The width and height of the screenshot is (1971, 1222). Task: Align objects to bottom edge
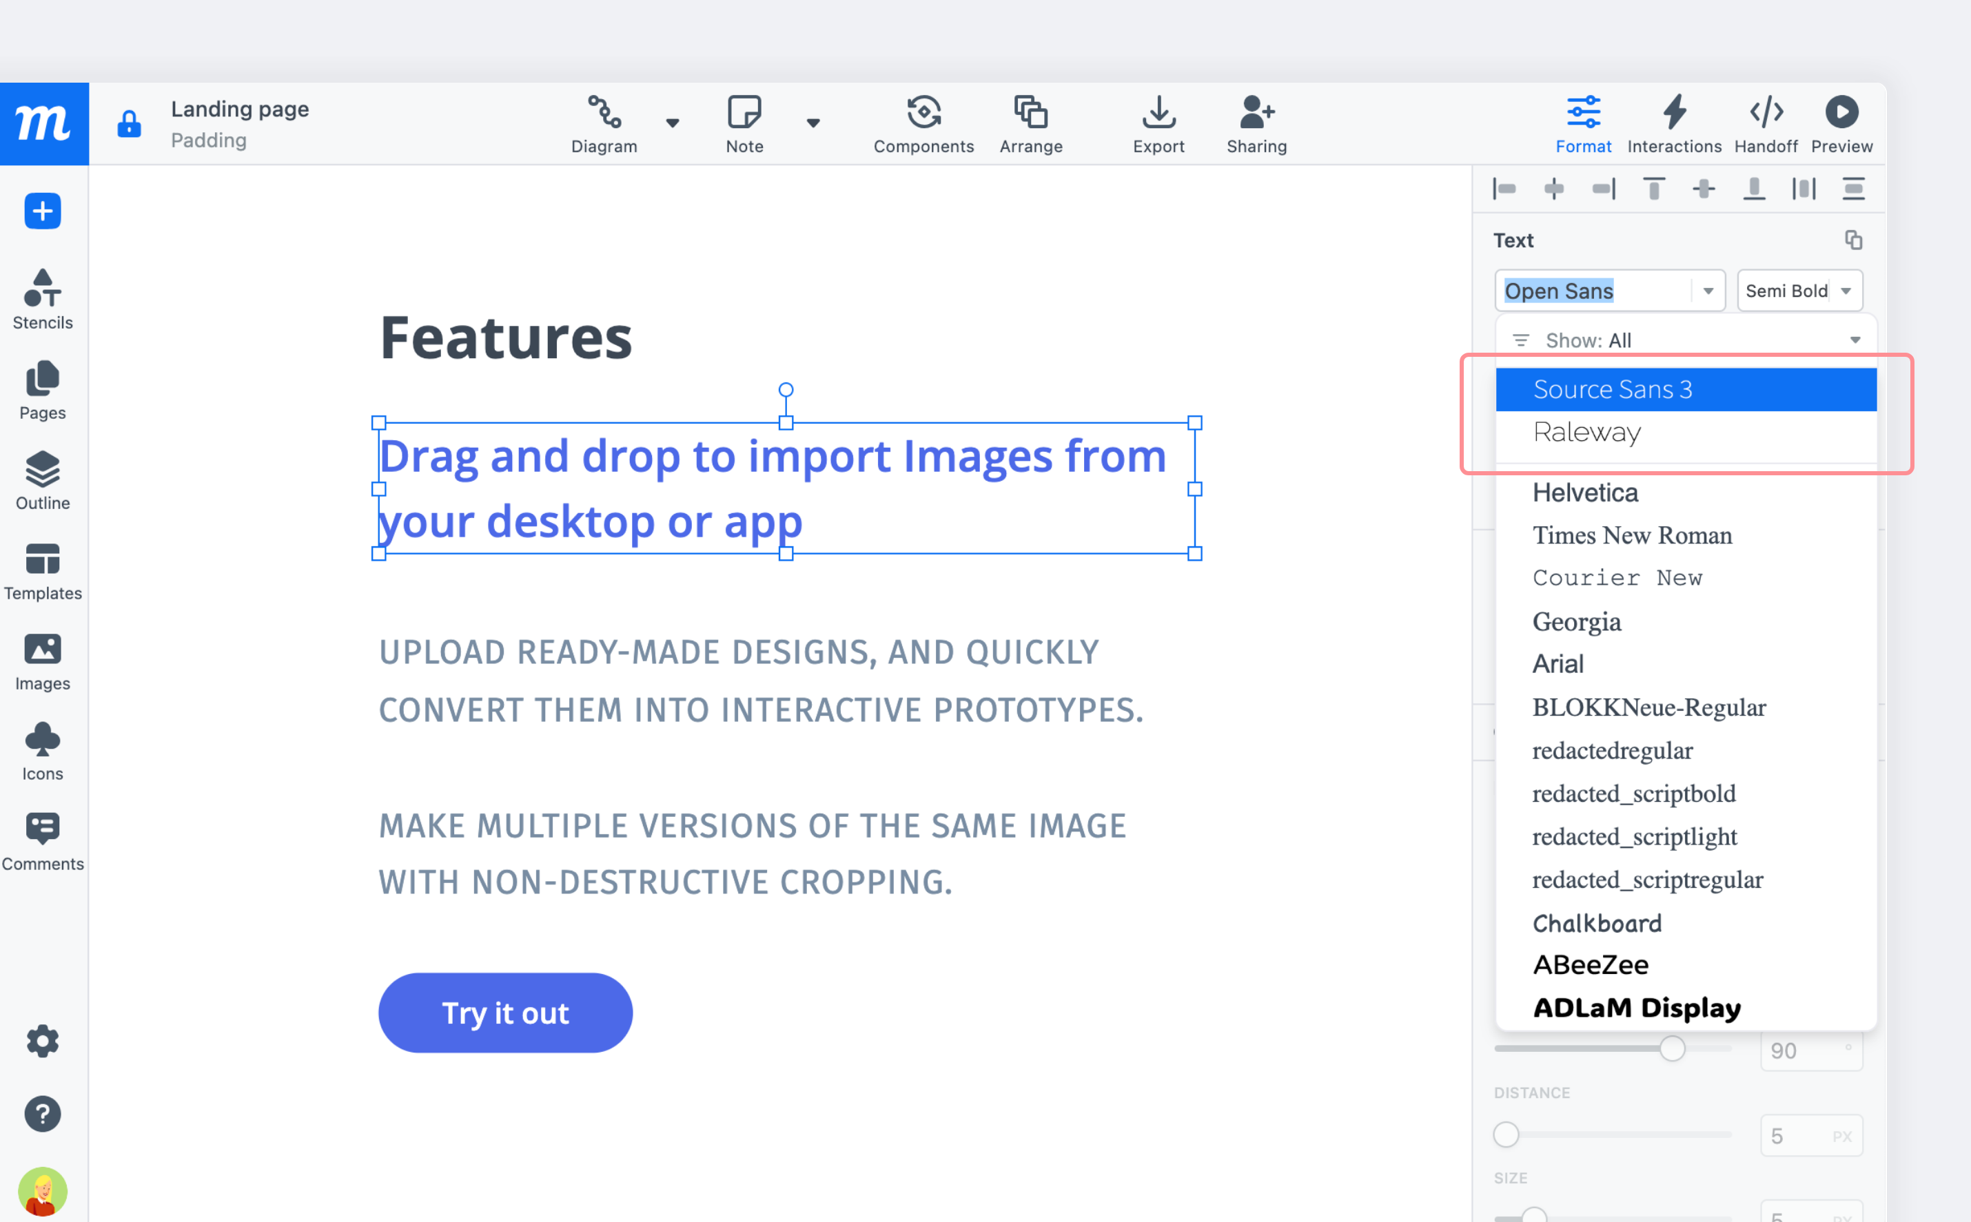click(x=1755, y=189)
